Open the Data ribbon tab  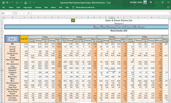46,7
